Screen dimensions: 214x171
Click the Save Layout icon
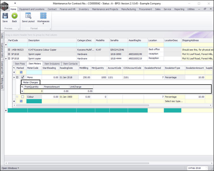(28, 16)
